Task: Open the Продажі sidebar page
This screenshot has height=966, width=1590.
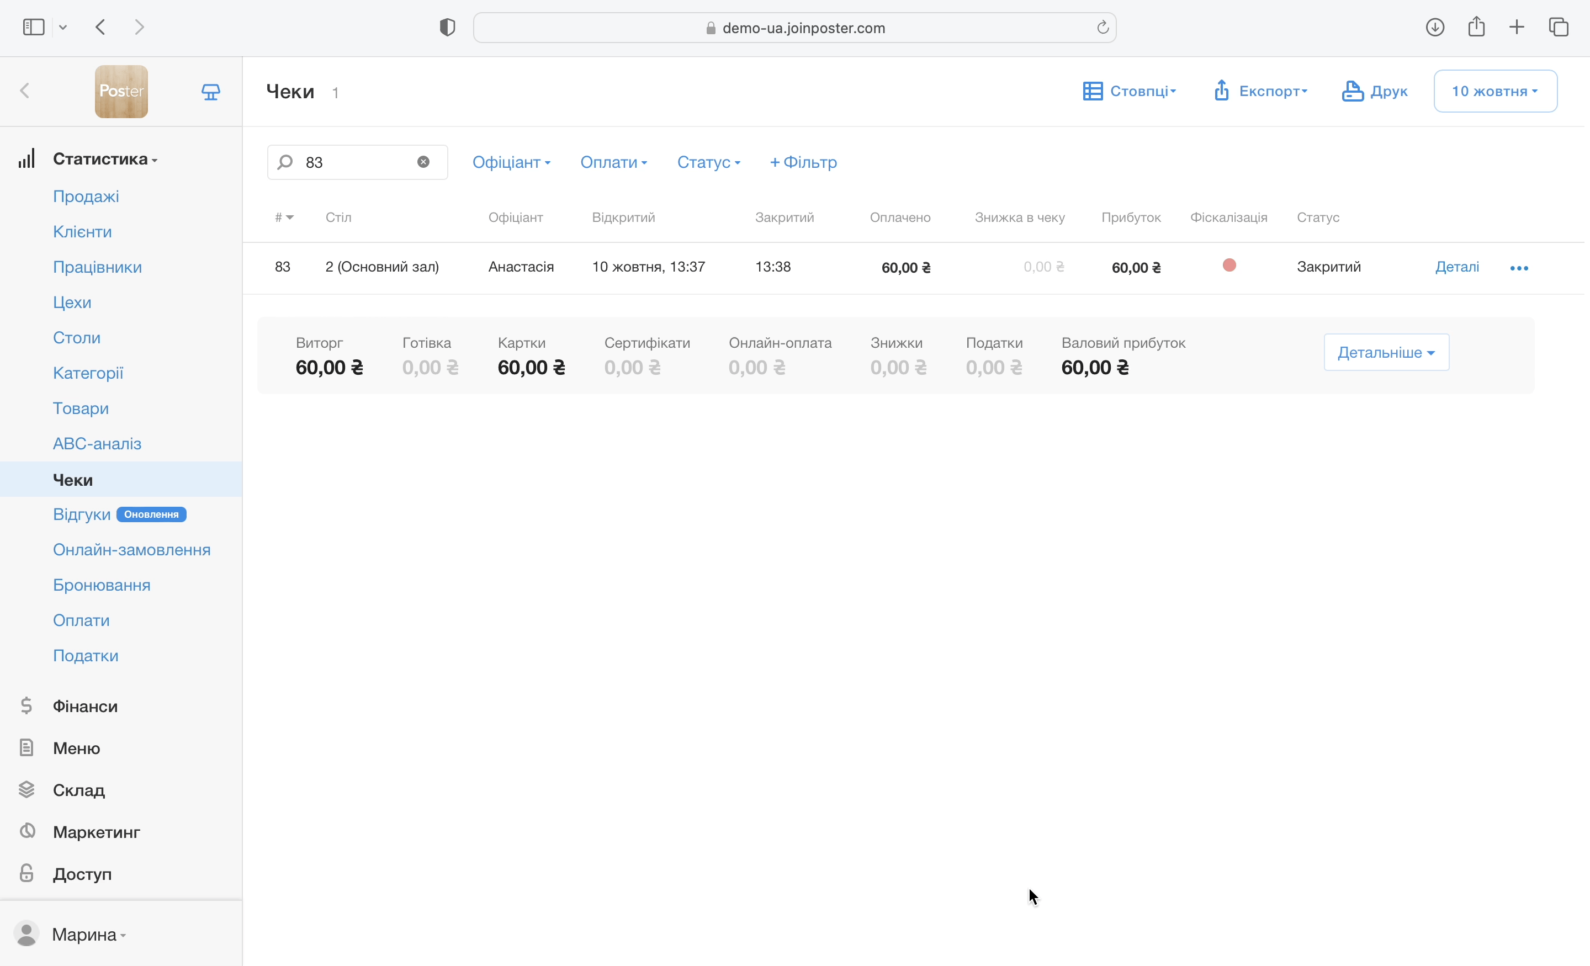Action: [x=86, y=196]
